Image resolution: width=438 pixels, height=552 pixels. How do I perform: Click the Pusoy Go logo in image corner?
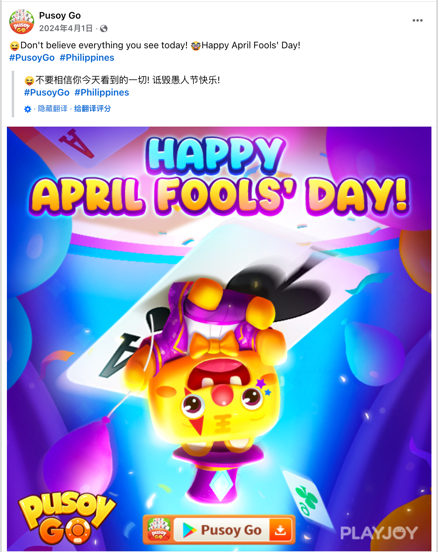point(67,518)
